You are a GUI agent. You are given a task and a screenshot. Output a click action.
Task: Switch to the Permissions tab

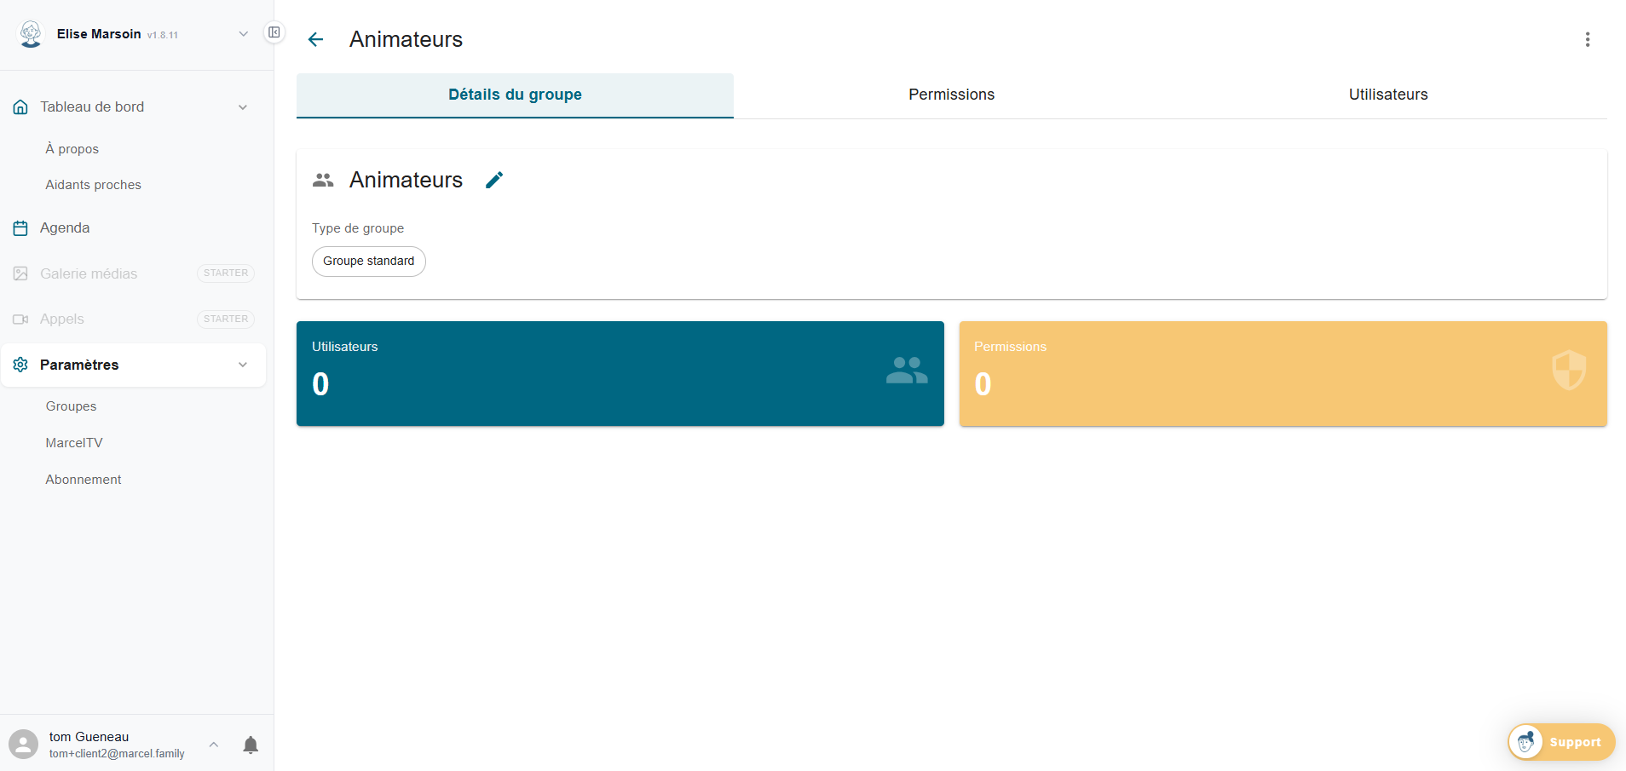(951, 95)
